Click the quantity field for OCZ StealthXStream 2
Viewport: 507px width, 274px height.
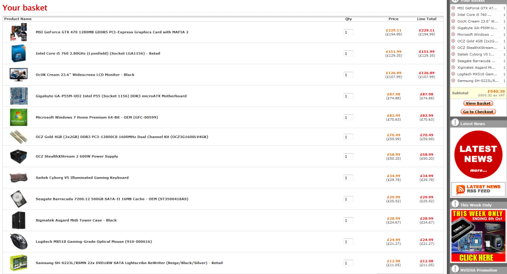coord(348,157)
